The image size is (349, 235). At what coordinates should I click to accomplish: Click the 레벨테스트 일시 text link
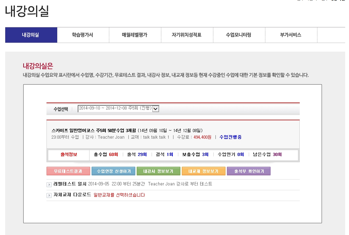pos(70,184)
